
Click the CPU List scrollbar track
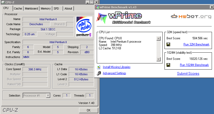(159, 49)
